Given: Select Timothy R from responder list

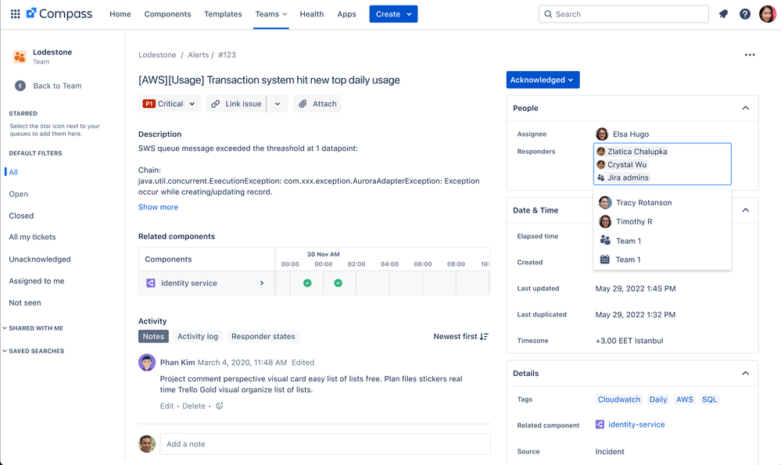Looking at the screenshot, I should tap(662, 221).
